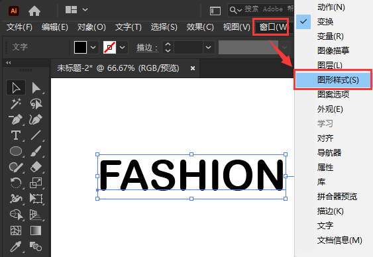Image resolution: width=373 pixels, height=257 pixels.
Task: Click the stroke weight stepper arrows
Action: click(x=168, y=47)
